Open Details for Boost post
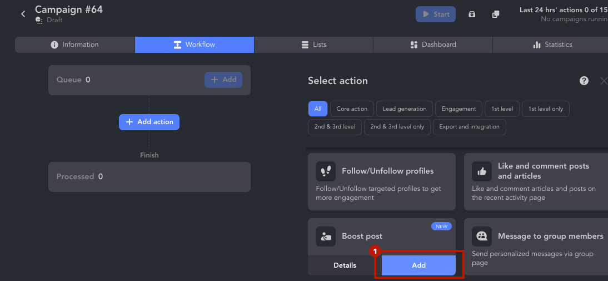The image size is (608, 281). coord(345,265)
